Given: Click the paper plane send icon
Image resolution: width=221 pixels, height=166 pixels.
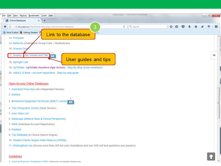Looking at the screenshot, I should [202, 27].
